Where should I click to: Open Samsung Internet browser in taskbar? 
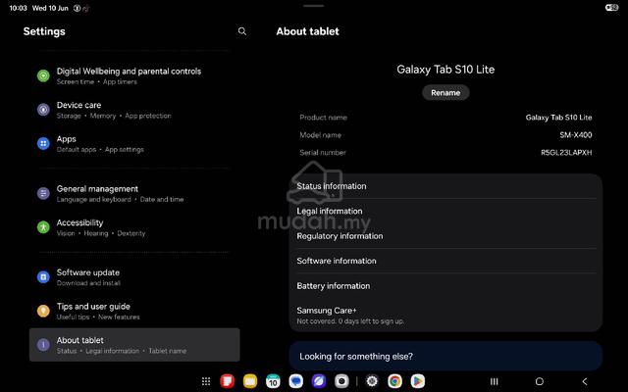tap(319, 381)
